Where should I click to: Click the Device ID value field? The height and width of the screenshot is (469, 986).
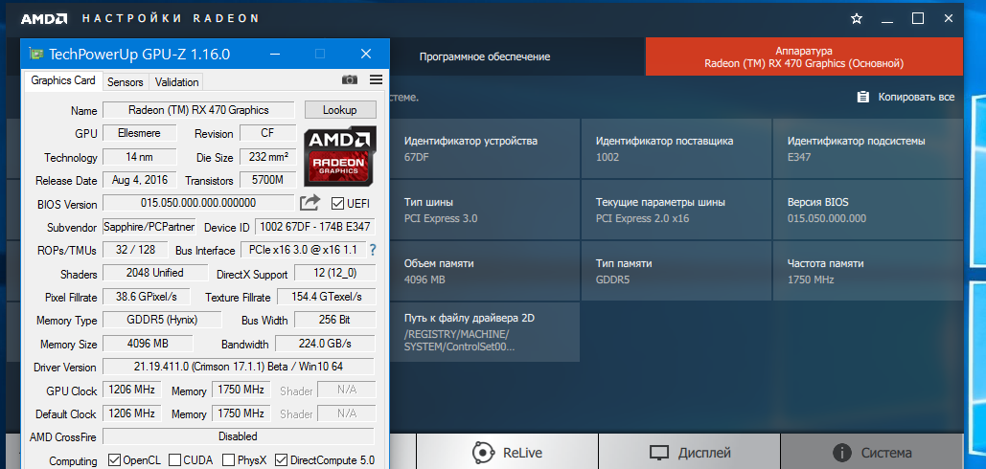(315, 227)
